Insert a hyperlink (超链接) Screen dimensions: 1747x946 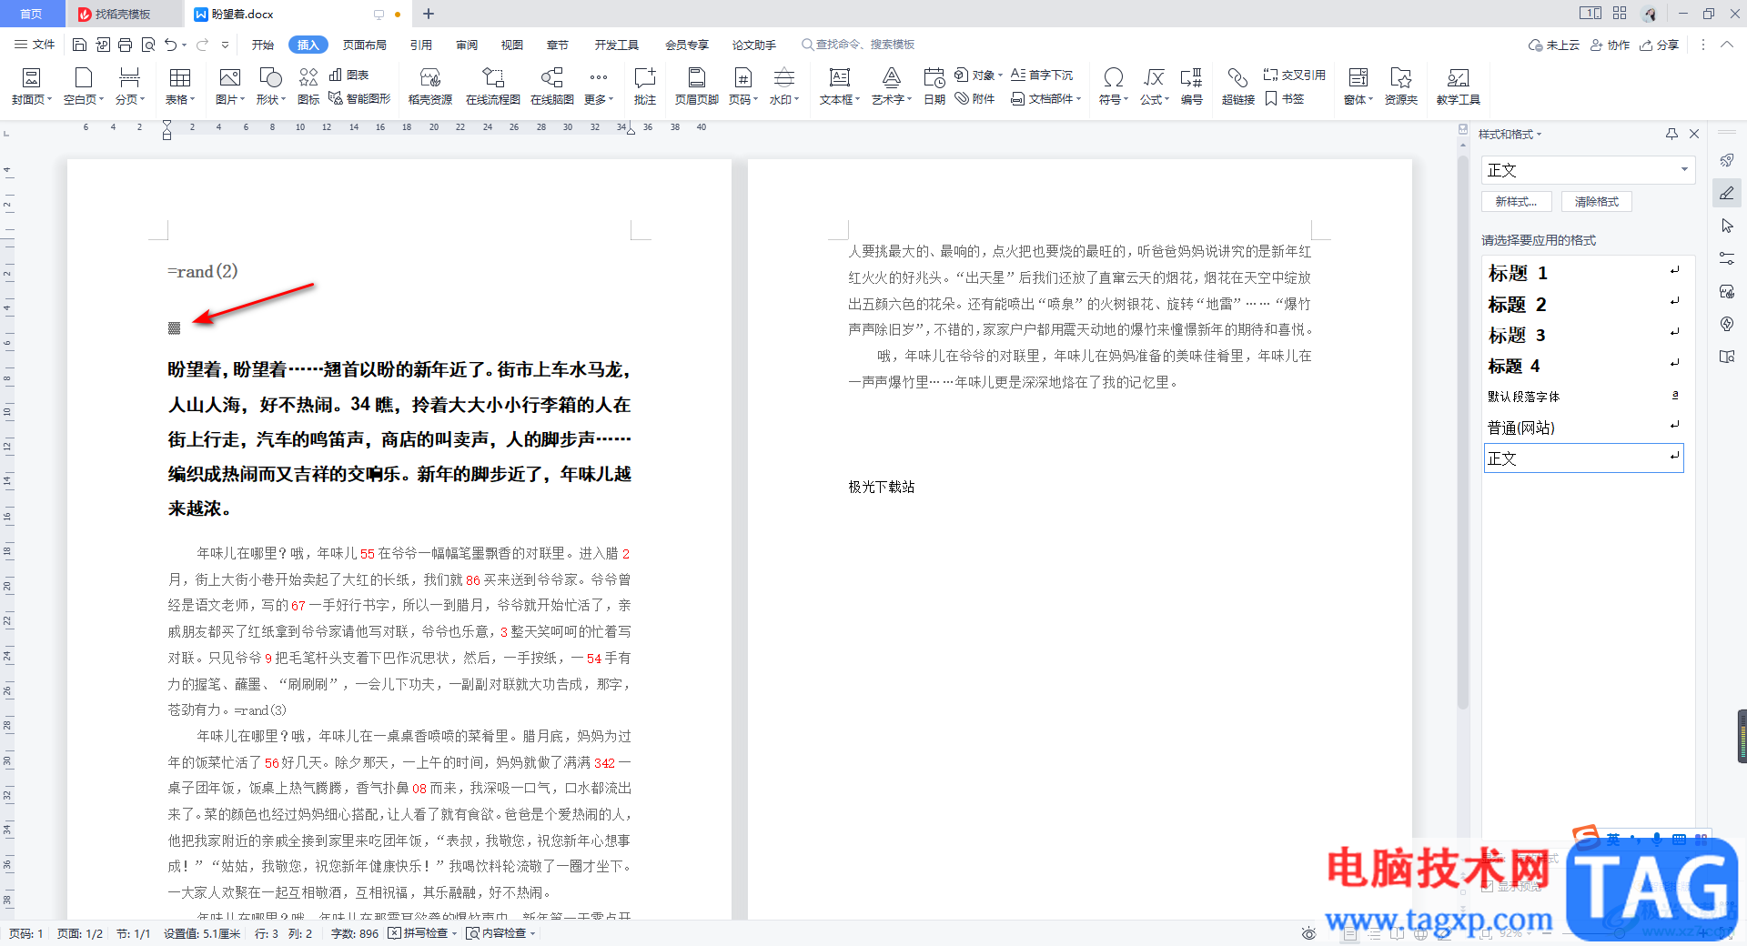[1237, 86]
